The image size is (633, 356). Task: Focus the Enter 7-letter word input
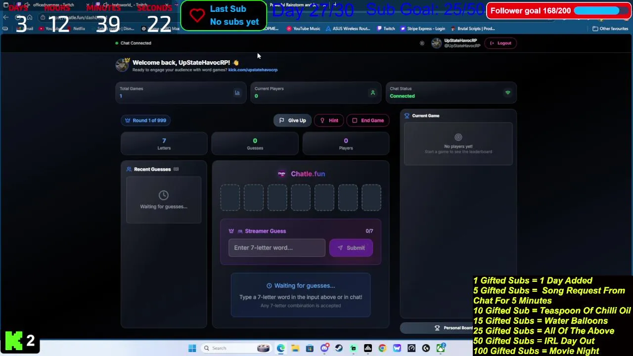pos(277,248)
